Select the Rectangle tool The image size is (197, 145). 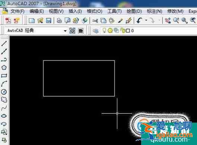click(4, 76)
